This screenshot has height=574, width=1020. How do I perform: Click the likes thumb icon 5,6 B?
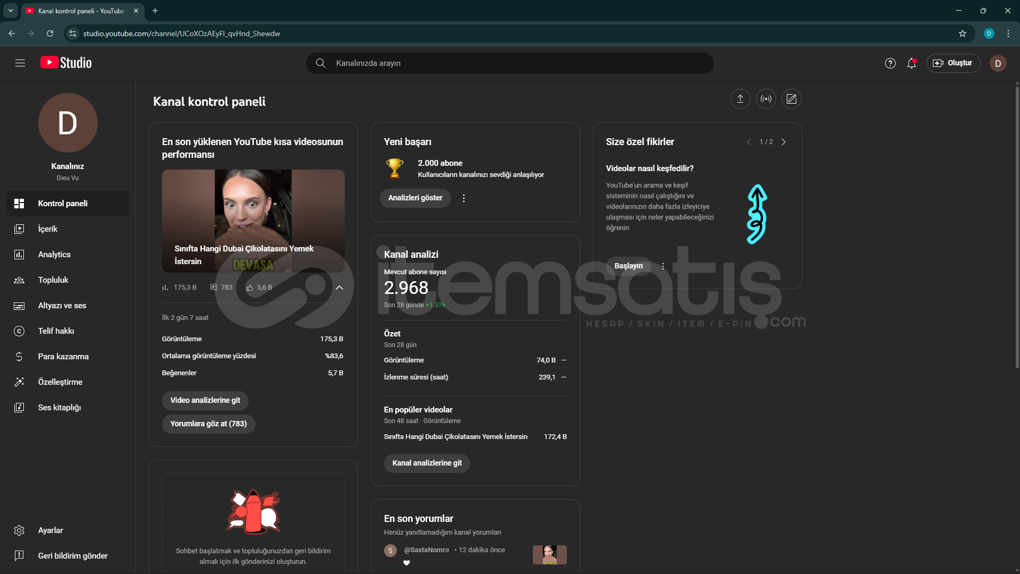[x=250, y=288]
